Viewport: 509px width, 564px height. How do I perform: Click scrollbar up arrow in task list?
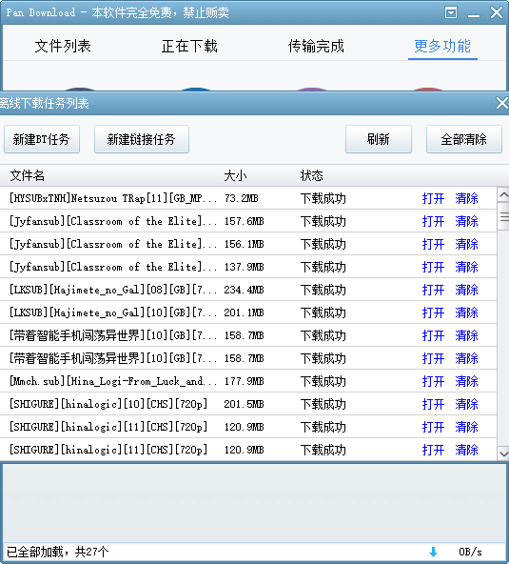[503, 195]
